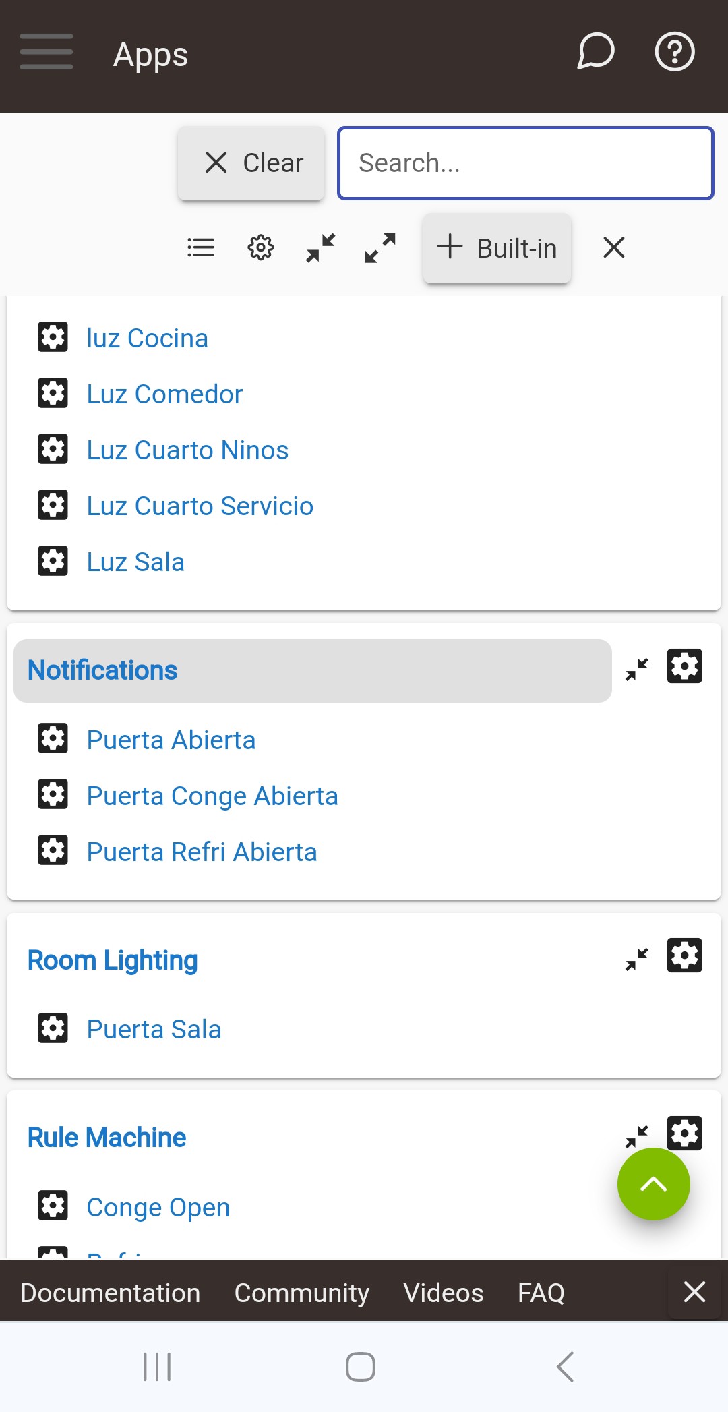728x1412 pixels.
Task: Focus the Search input field
Action: coord(526,163)
